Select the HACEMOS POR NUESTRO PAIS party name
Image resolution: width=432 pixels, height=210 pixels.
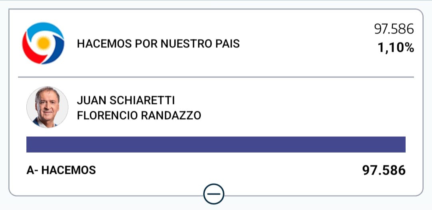tap(158, 43)
